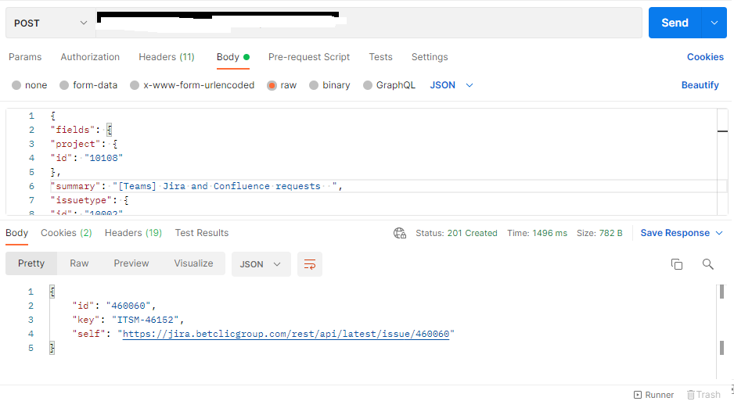Open the Tests tab
734x401 pixels.
[x=380, y=57]
